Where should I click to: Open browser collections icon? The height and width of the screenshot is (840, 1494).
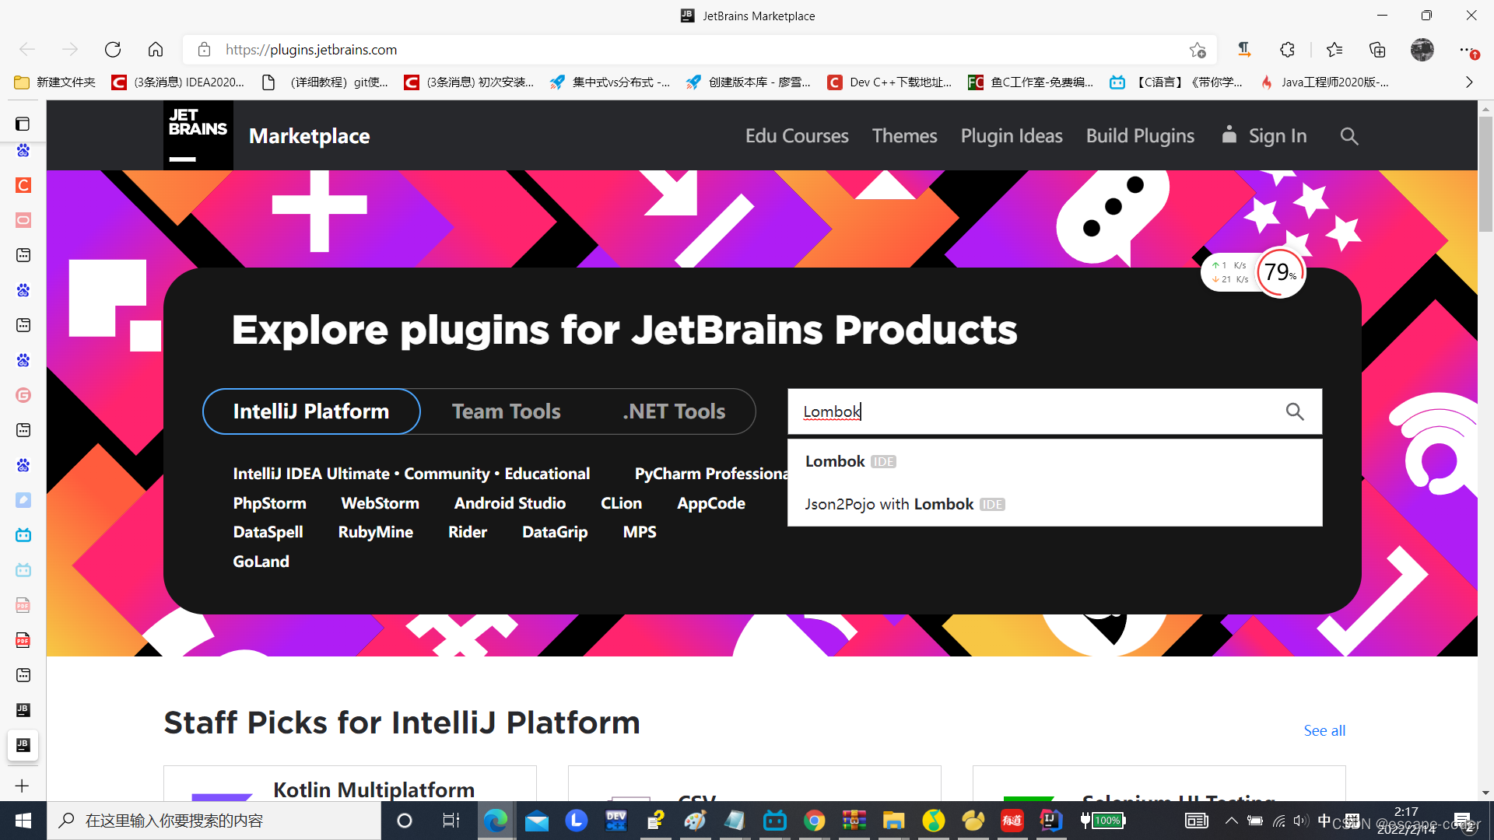coord(1377,50)
